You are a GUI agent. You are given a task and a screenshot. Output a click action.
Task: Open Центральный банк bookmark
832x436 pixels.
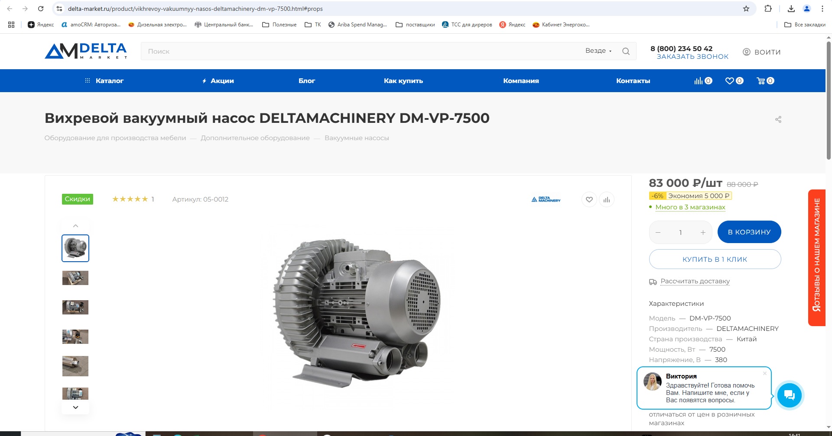click(x=224, y=25)
